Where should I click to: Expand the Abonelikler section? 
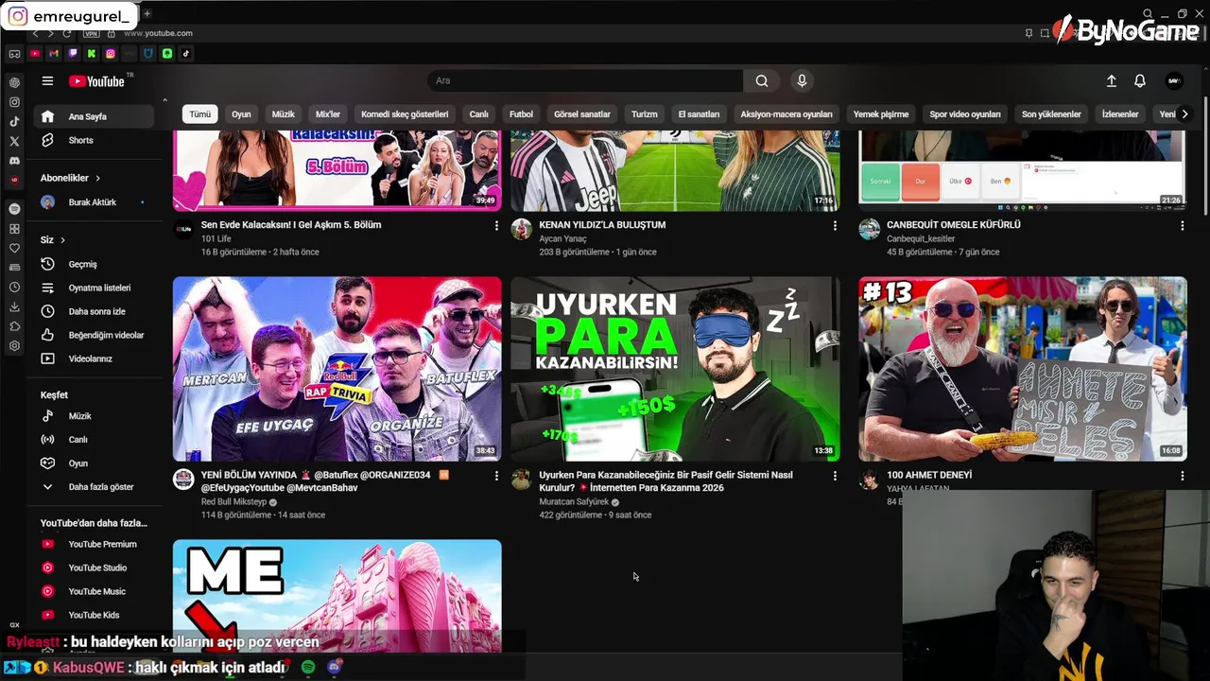pos(70,178)
